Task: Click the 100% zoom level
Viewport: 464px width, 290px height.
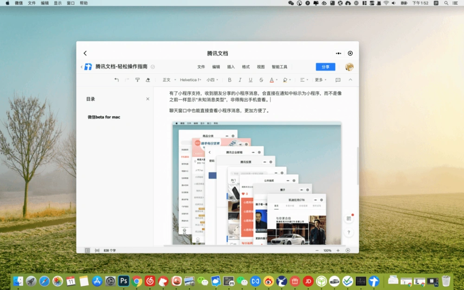Action: [x=327, y=251]
